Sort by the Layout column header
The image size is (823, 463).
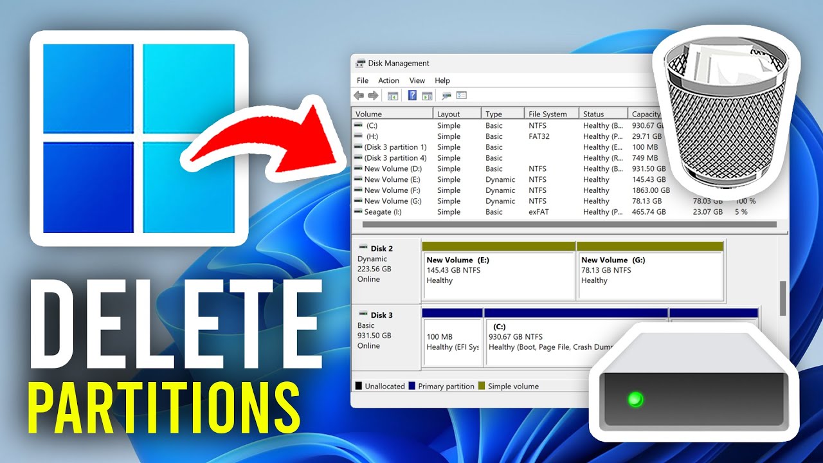point(457,114)
